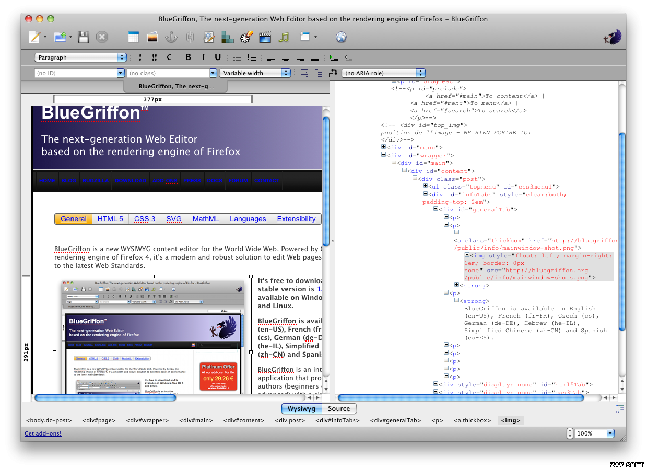This screenshot has width=647, height=470.
Task: Select div#wrapper in the structure breadcrumb
Action: coord(147,420)
